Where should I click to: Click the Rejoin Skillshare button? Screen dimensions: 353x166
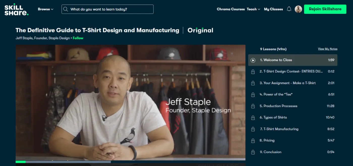pos(325,9)
